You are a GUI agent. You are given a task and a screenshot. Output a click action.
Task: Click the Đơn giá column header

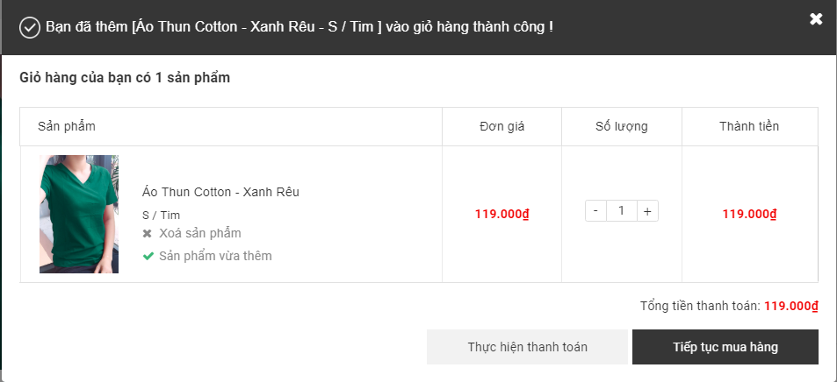(501, 127)
